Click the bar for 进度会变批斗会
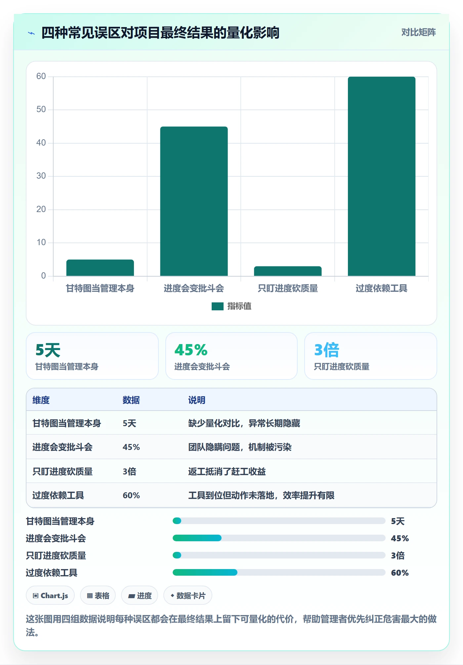 194,201
